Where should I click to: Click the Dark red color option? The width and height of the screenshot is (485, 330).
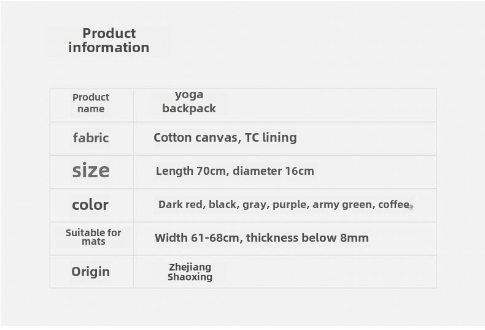pyautogui.click(x=180, y=205)
